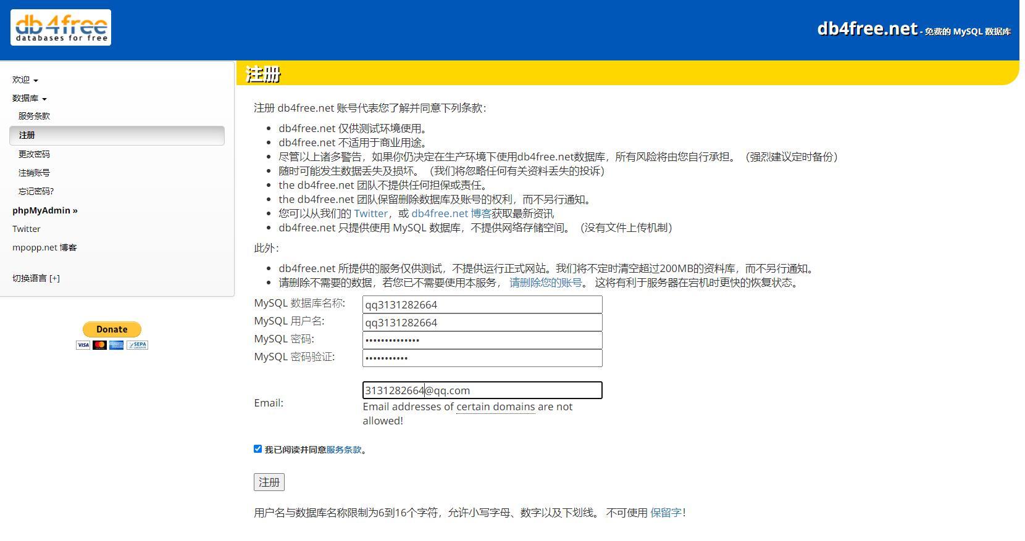Click 忘记密码? in the sidebar
The image size is (1025, 541).
[36, 191]
